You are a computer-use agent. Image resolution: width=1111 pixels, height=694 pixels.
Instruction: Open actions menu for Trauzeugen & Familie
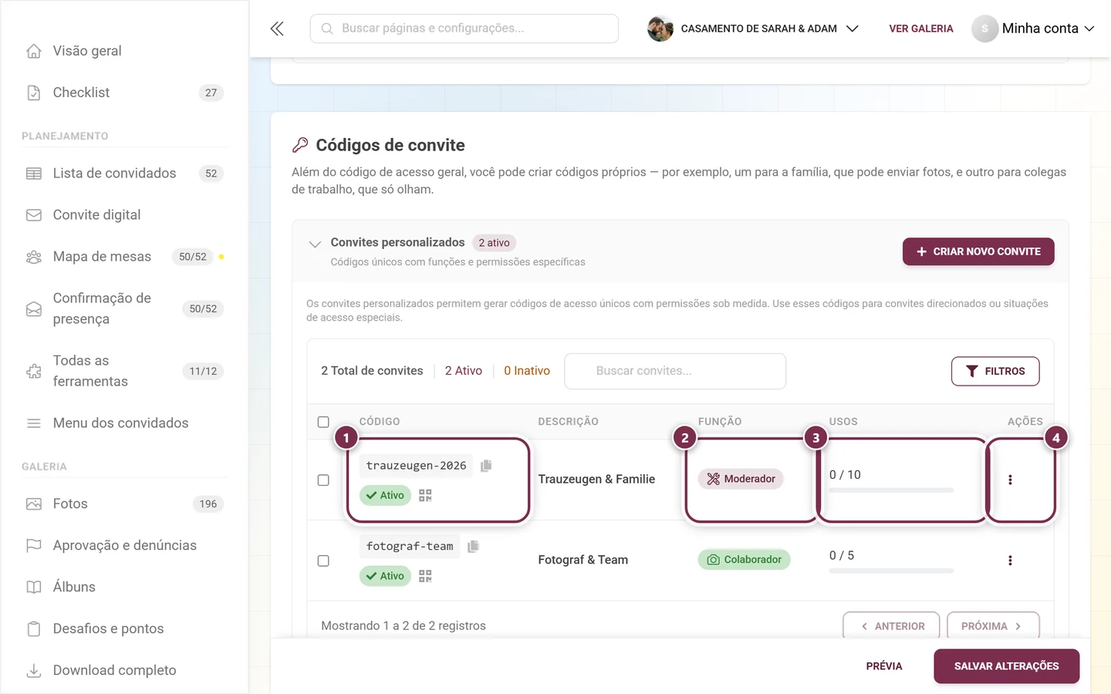(1010, 480)
